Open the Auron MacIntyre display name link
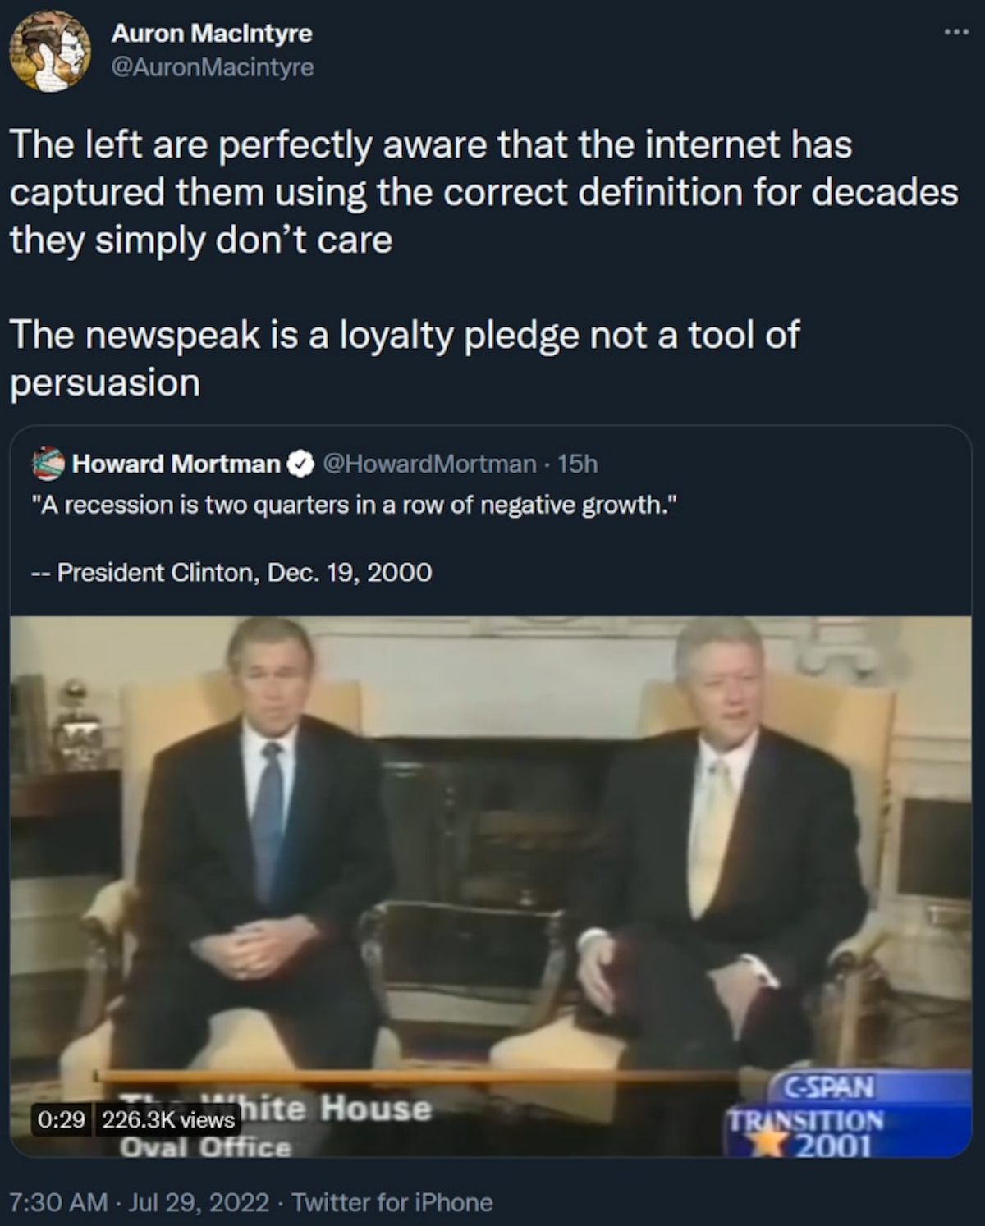Screen dimensions: 985x1226 212,34
